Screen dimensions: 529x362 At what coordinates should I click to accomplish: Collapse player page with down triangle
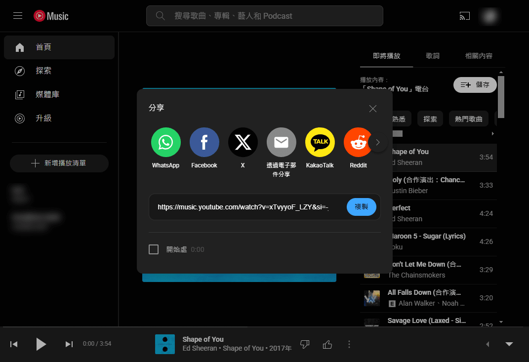point(509,344)
